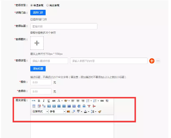Click the table icon with left arrow
Screen dimensions: 171x138
(79, 106)
